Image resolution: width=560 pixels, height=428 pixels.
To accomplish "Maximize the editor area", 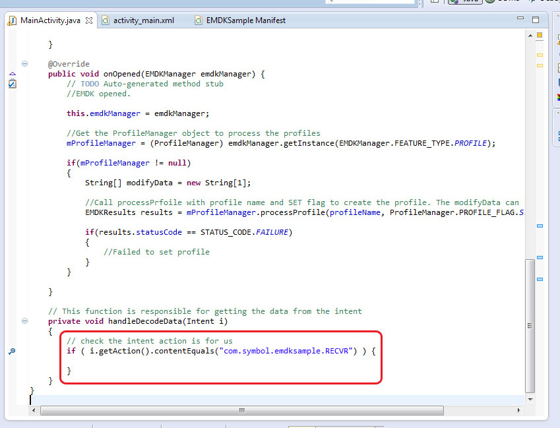I will coord(537,18).
